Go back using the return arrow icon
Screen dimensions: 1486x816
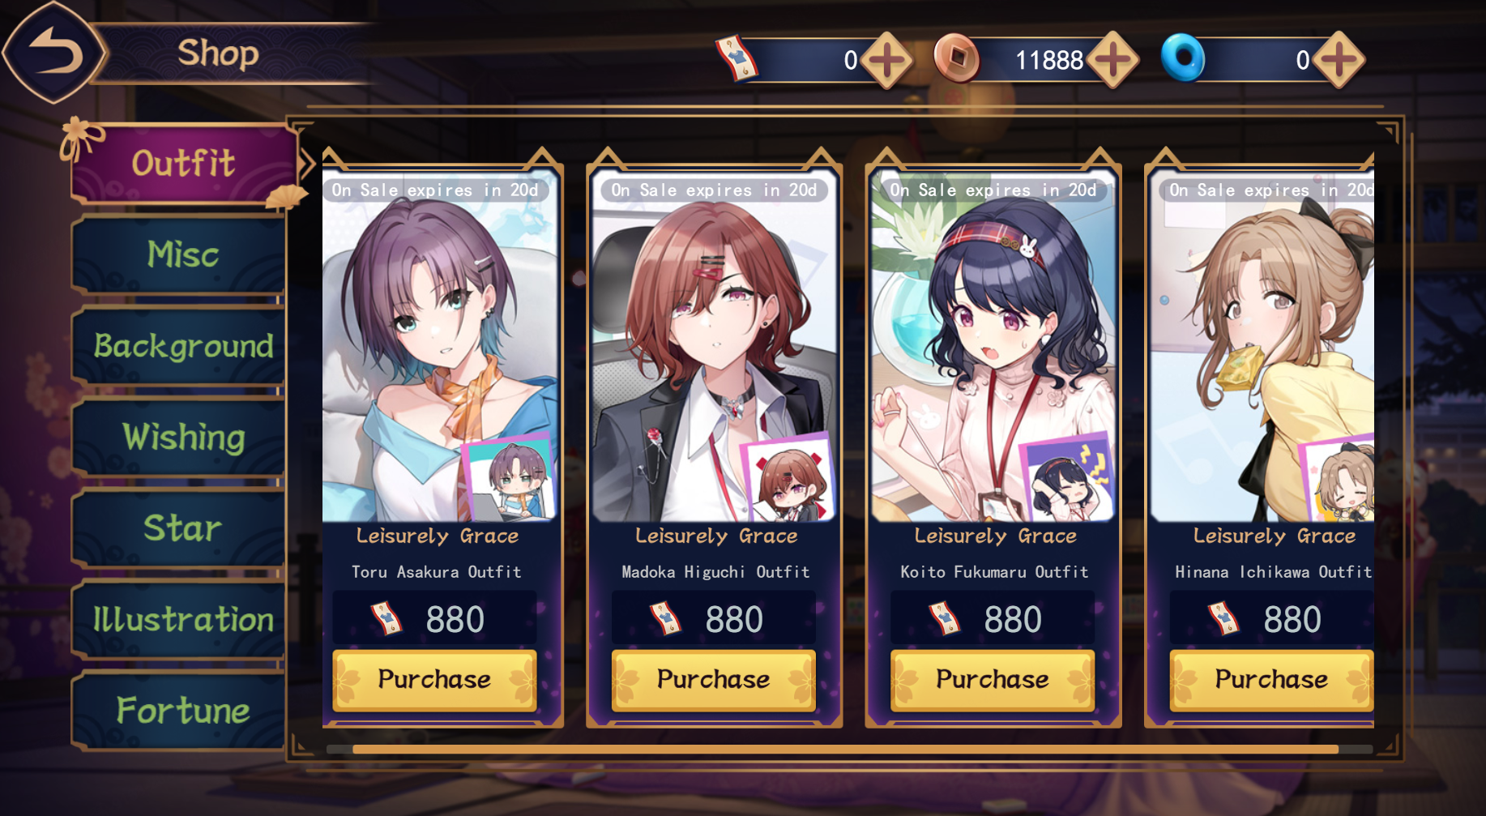54,53
